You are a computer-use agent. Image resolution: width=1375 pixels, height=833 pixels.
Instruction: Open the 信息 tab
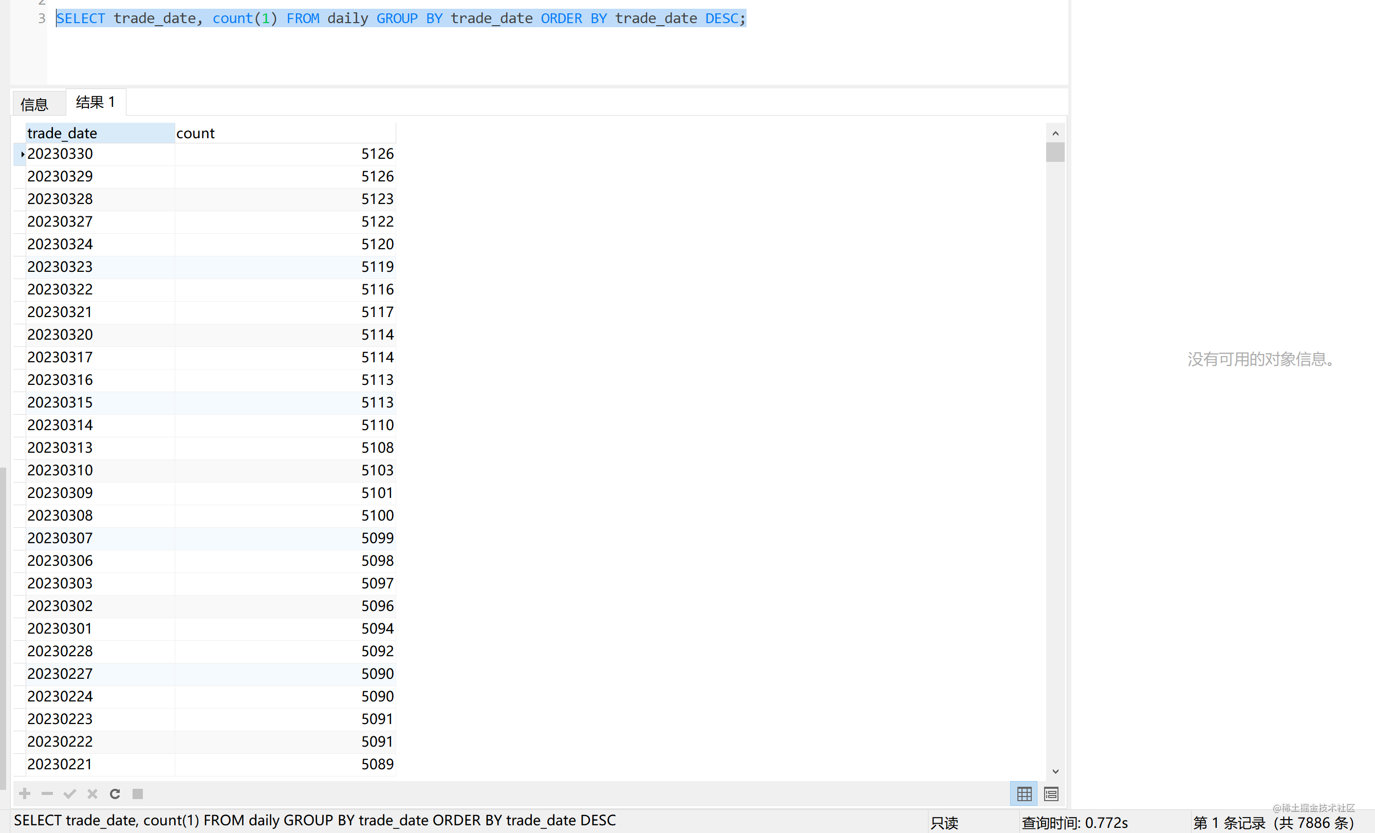[x=34, y=104]
